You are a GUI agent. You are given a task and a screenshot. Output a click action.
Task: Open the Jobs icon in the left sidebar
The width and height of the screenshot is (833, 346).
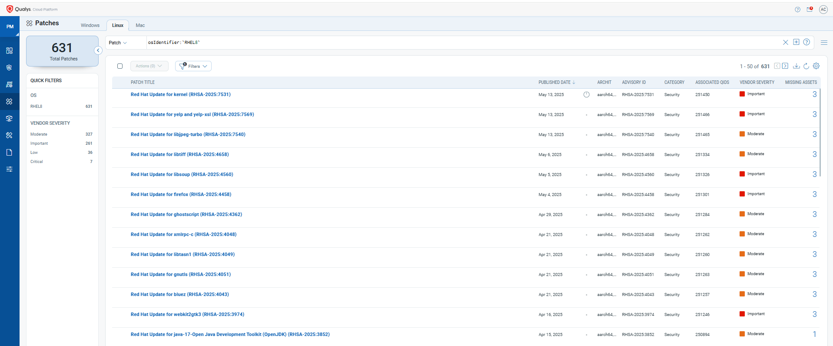click(9, 84)
